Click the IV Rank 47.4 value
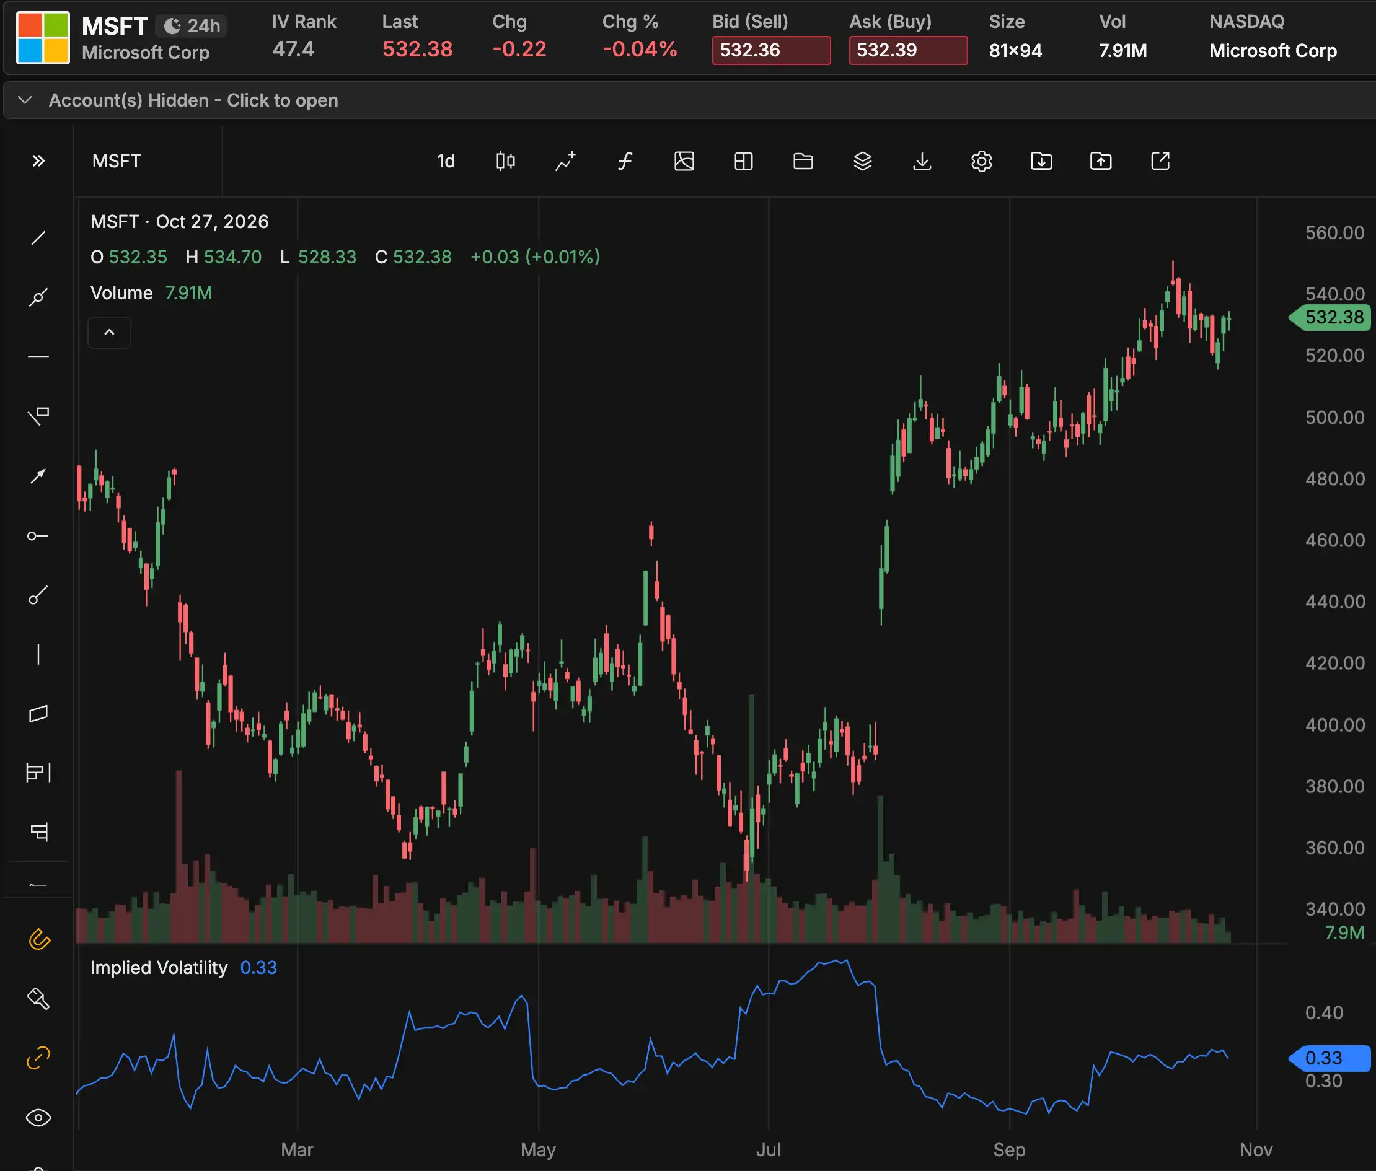The width and height of the screenshot is (1376, 1171). click(x=294, y=49)
